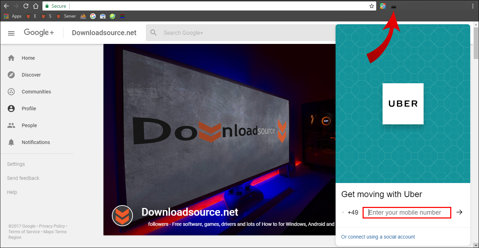Open the Server bookmark
Screen dimensions: 479x248
(66, 16)
